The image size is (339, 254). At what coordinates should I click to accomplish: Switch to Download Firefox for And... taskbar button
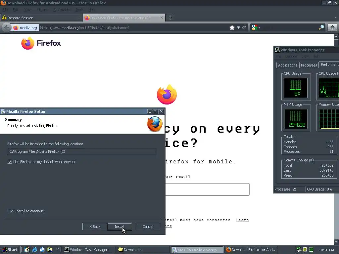(x=251, y=250)
